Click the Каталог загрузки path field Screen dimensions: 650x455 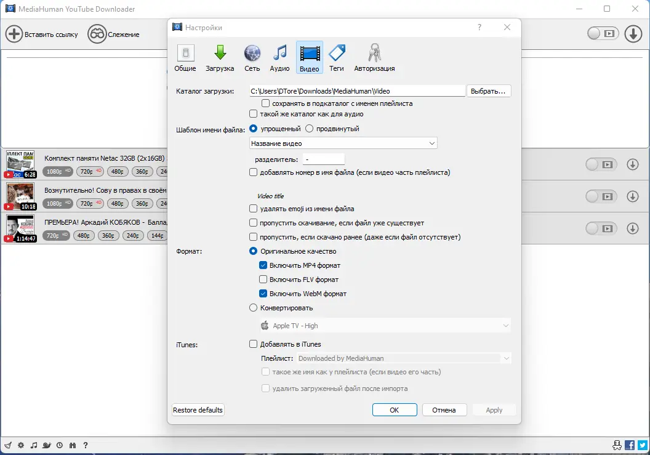357,91
